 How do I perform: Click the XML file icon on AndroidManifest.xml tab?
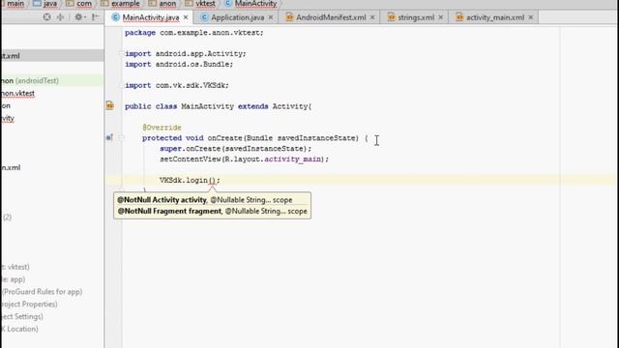point(289,17)
